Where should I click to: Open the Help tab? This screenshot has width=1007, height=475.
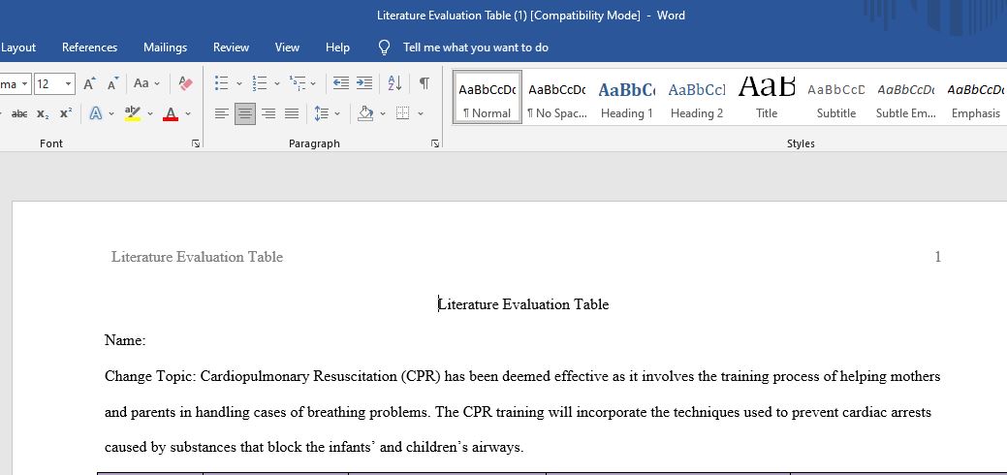point(338,47)
